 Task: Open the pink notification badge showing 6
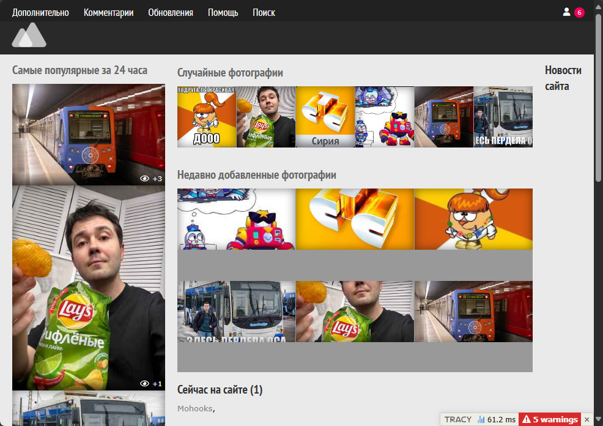point(579,12)
